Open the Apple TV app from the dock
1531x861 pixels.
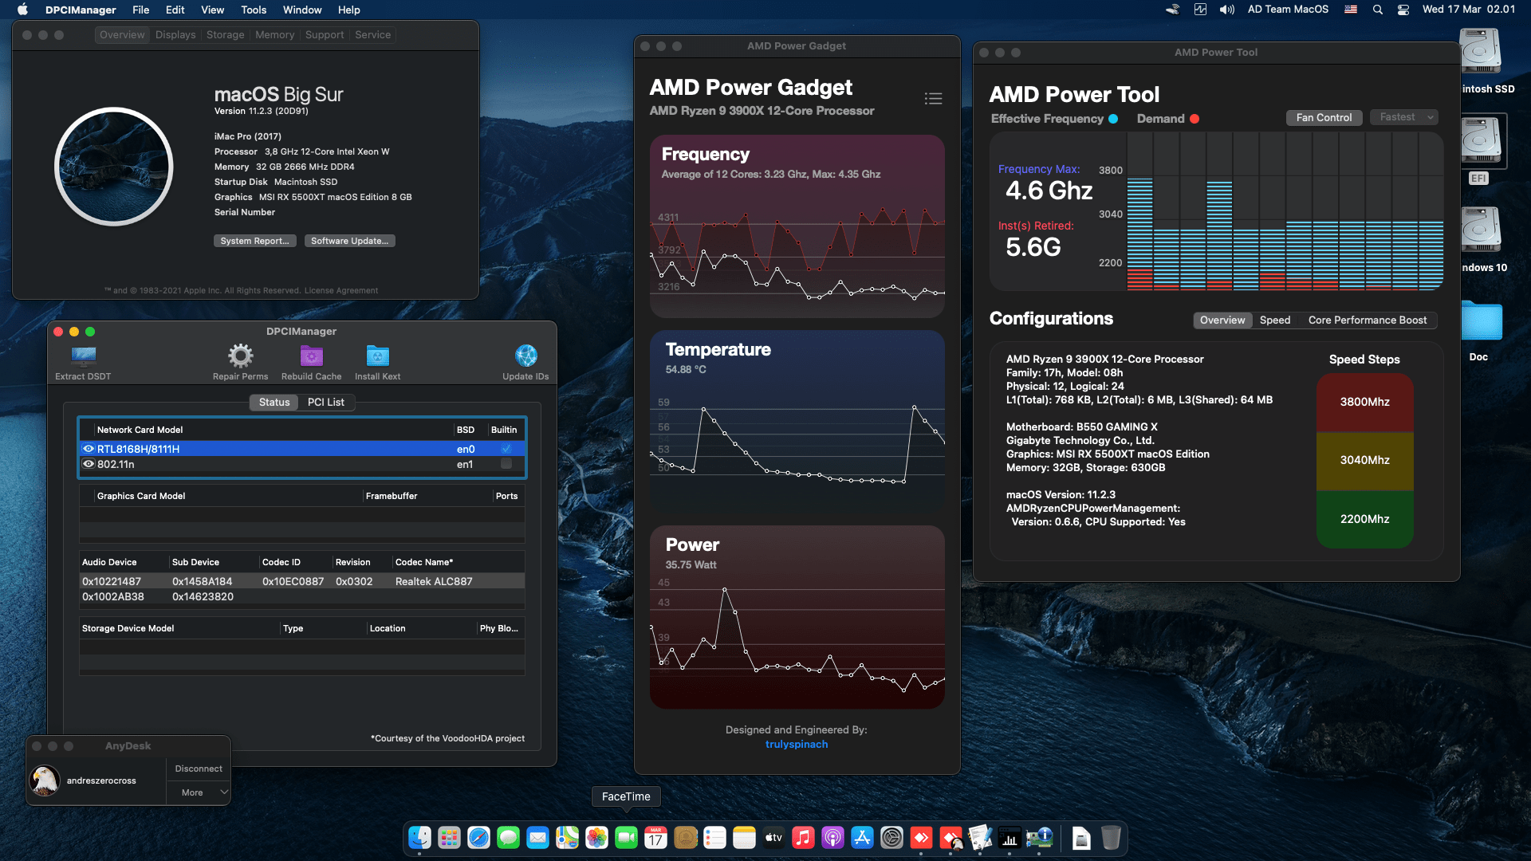point(773,838)
